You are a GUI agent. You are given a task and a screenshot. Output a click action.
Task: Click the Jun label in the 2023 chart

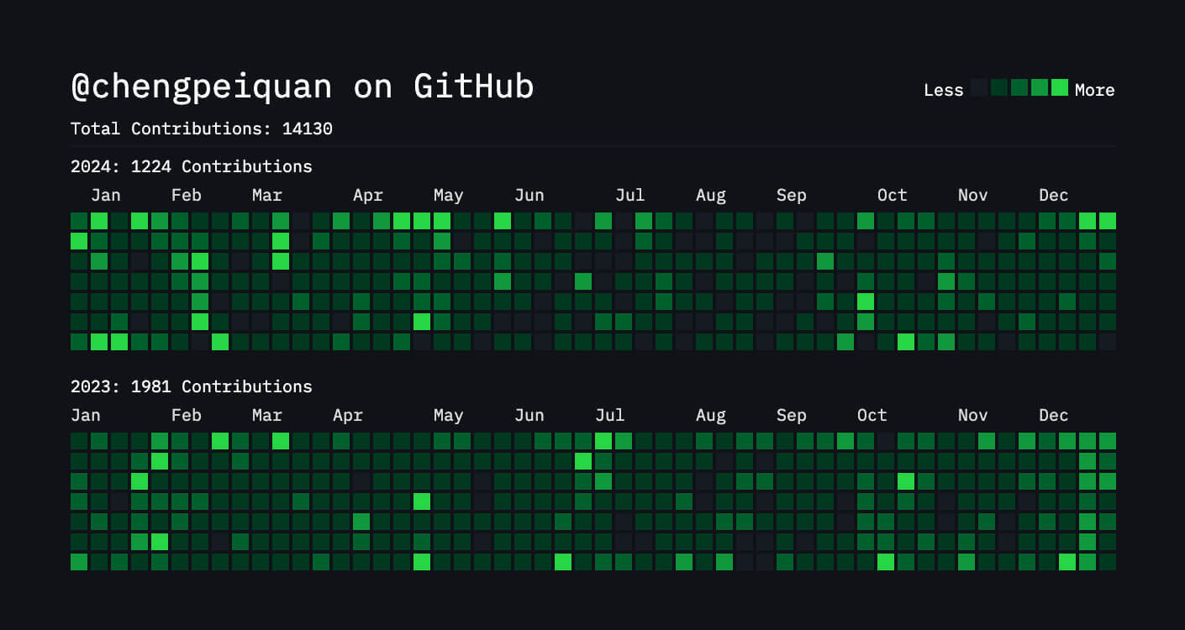point(529,415)
